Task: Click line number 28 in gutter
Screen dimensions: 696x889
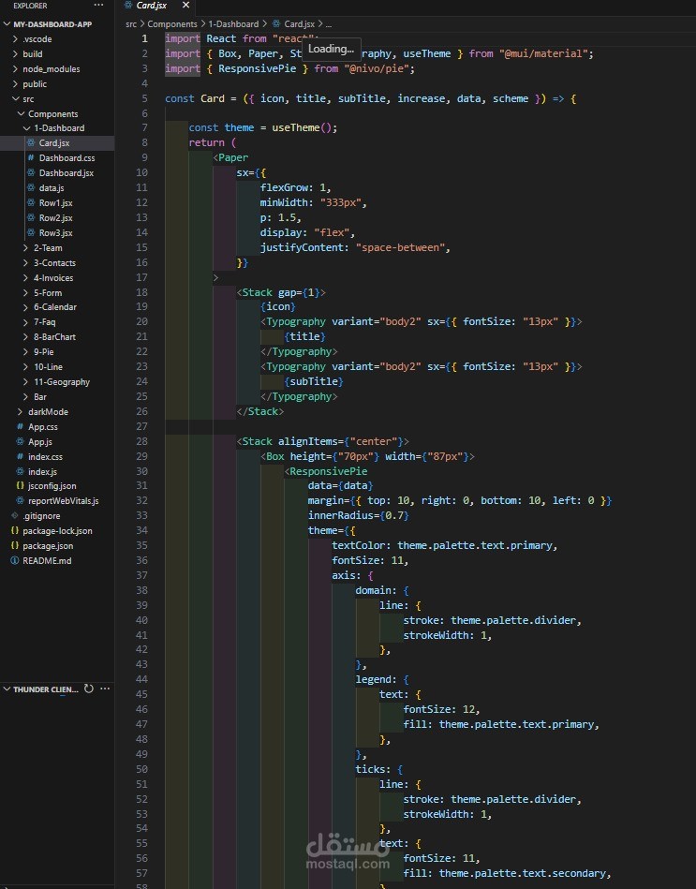Action: 141,441
